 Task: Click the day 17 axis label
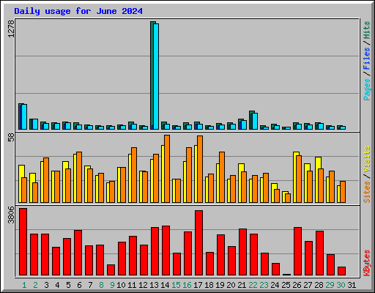tap(198, 285)
